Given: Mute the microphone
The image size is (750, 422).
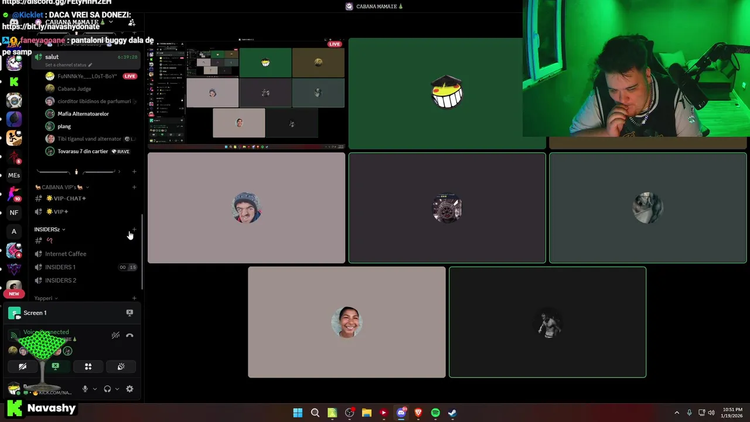Looking at the screenshot, I should pos(85,389).
